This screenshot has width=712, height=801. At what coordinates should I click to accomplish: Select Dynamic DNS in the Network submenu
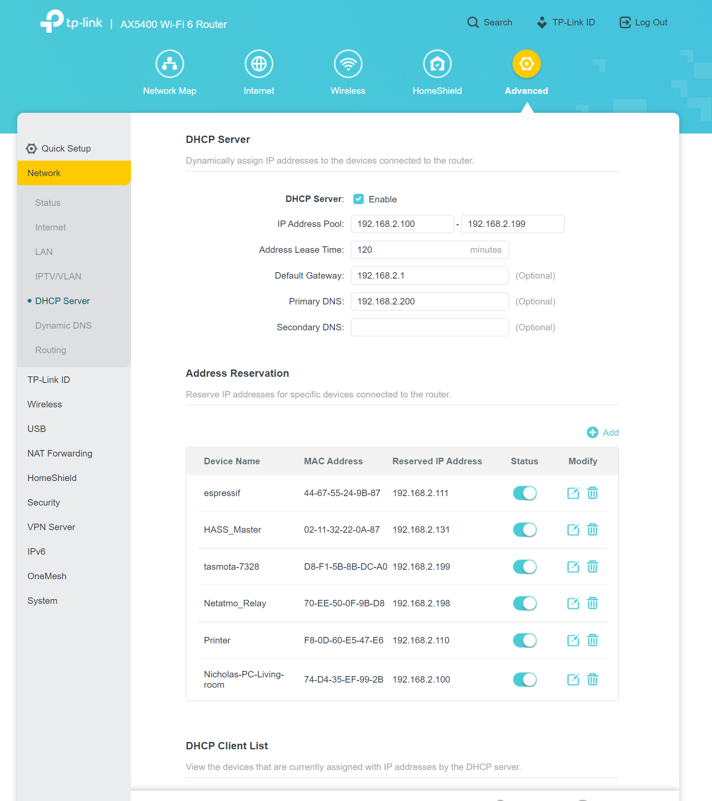pyautogui.click(x=63, y=326)
